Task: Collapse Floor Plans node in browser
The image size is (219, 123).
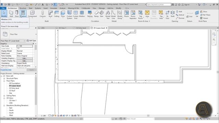Action: 4,81
